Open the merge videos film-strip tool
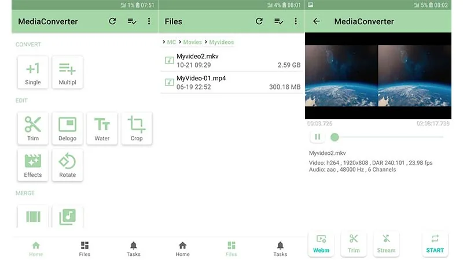Image resolution: width=463 pixels, height=260 pixels. point(33,216)
